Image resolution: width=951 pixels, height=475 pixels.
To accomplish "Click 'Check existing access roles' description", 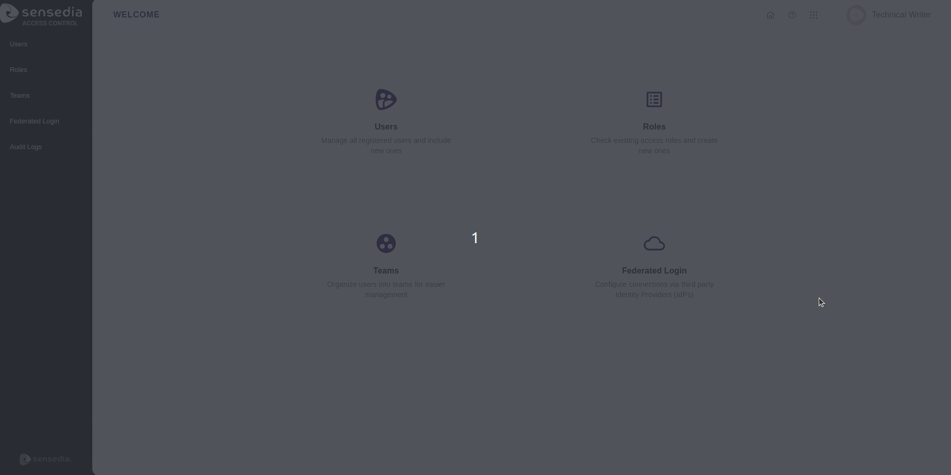I will pos(654,145).
